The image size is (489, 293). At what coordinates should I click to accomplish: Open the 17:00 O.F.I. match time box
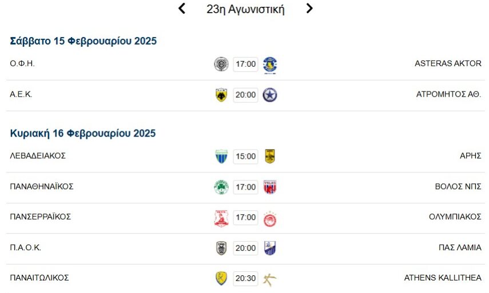coord(245,64)
